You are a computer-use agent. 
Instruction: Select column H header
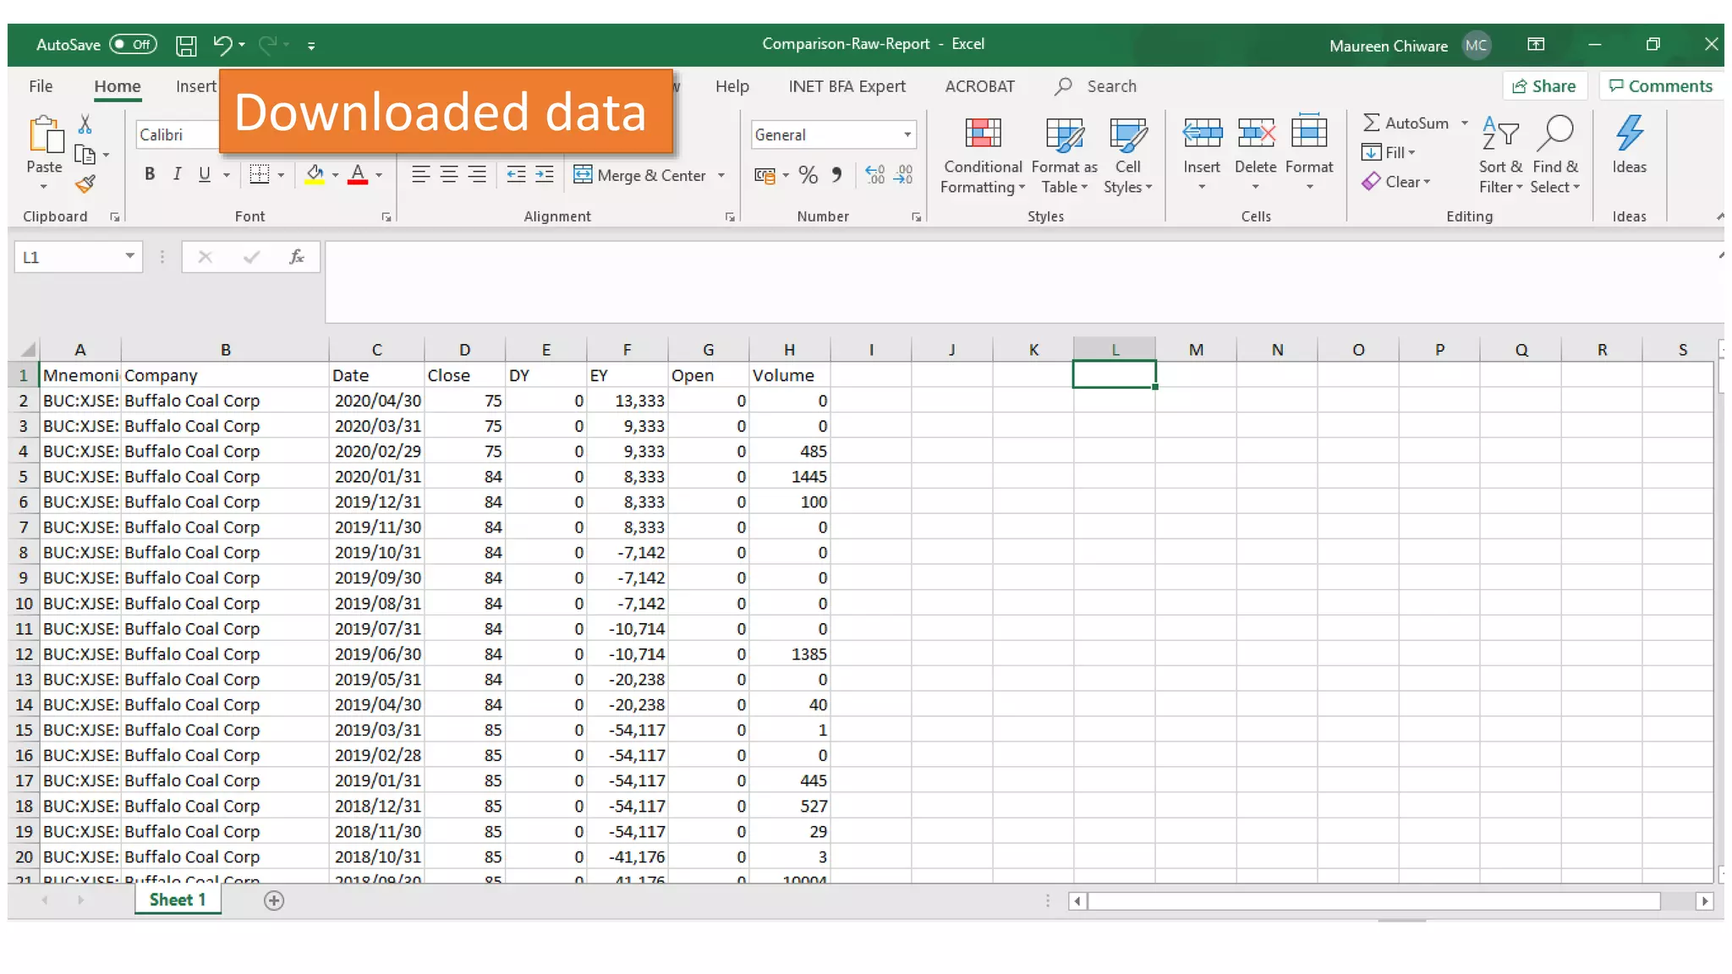tap(789, 349)
